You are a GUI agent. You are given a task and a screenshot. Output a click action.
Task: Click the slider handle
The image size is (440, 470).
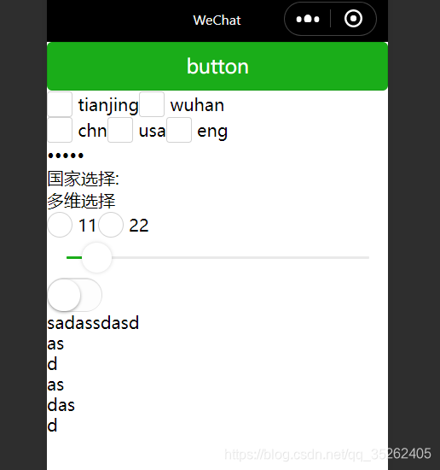click(x=96, y=257)
